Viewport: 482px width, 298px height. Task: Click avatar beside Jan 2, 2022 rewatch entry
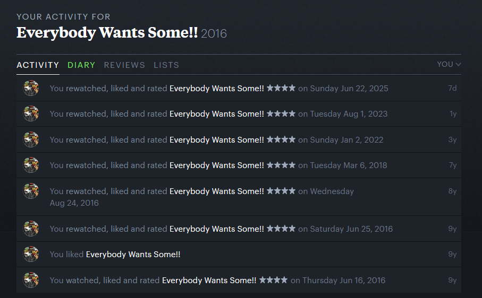click(x=31, y=139)
